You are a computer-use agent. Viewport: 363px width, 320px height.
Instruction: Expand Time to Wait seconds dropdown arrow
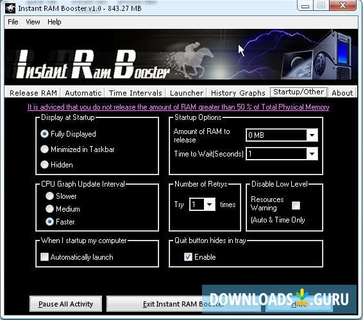tap(312, 154)
